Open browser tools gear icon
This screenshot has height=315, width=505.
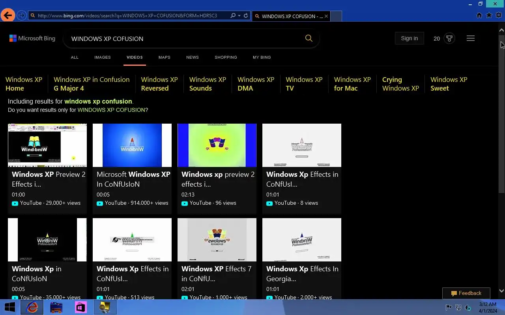point(499,15)
